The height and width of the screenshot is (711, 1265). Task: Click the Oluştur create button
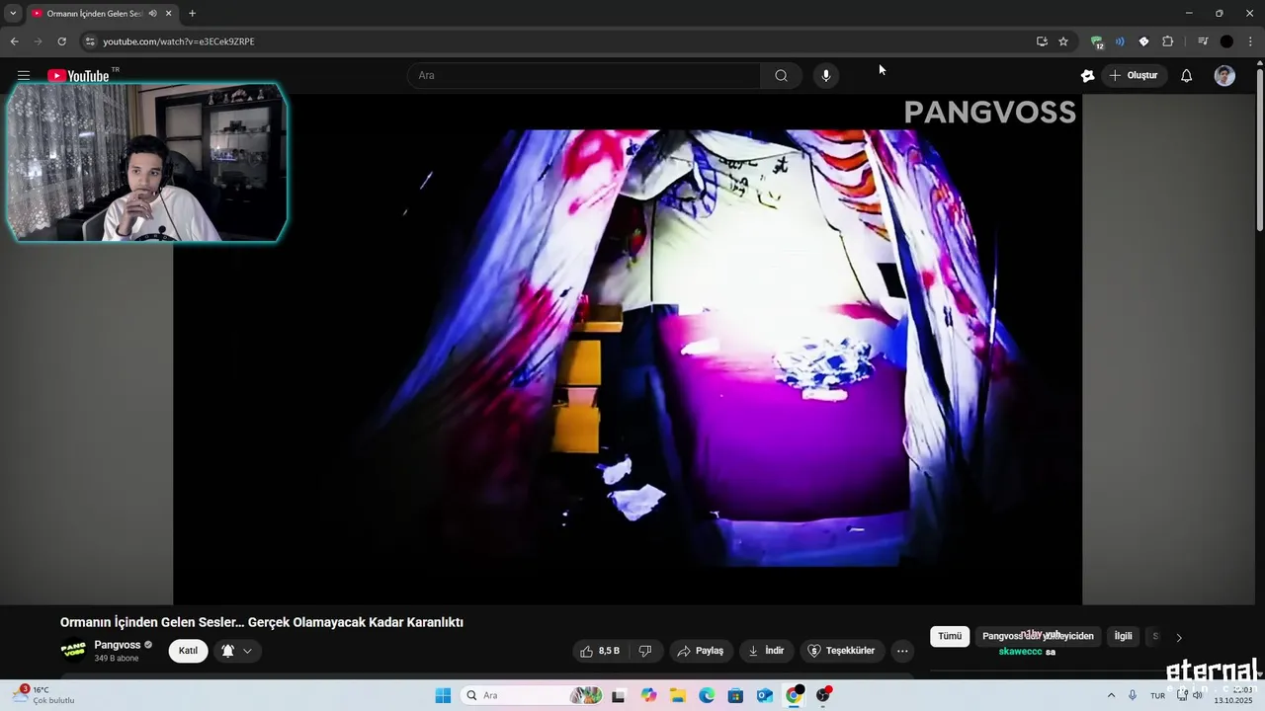1135,75
